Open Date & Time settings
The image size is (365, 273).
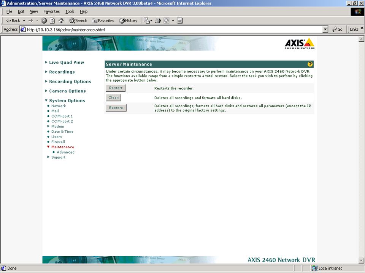point(62,132)
